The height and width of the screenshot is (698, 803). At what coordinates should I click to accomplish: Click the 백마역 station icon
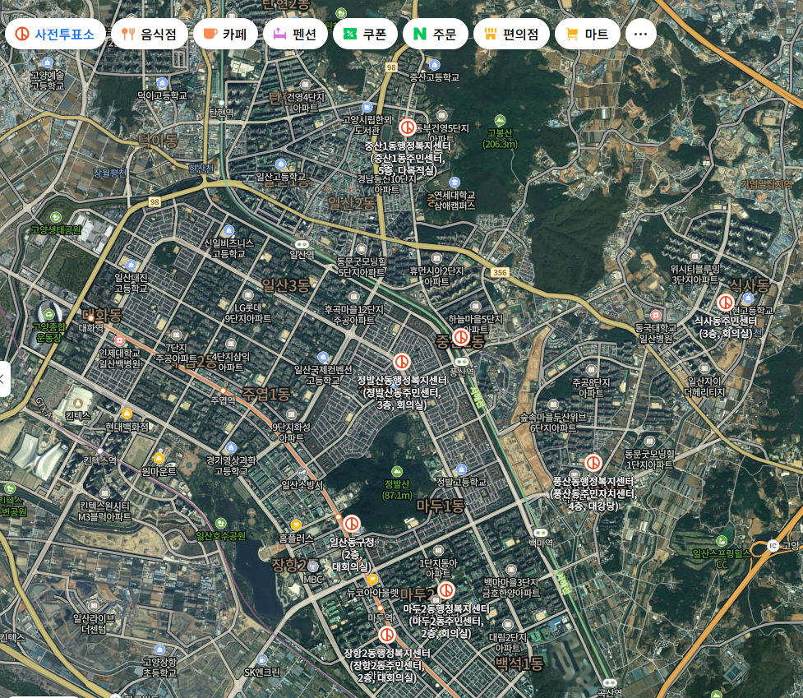pyautogui.click(x=540, y=533)
